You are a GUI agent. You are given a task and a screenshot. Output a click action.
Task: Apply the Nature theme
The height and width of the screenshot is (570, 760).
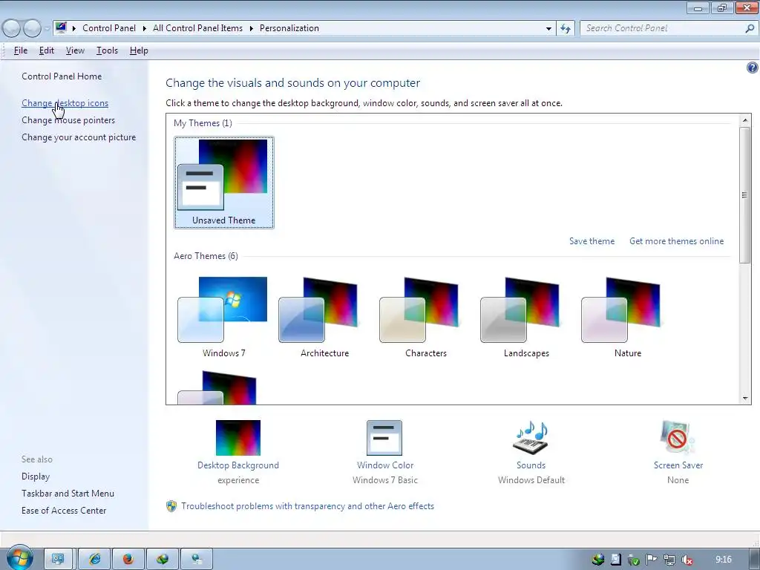(x=628, y=318)
